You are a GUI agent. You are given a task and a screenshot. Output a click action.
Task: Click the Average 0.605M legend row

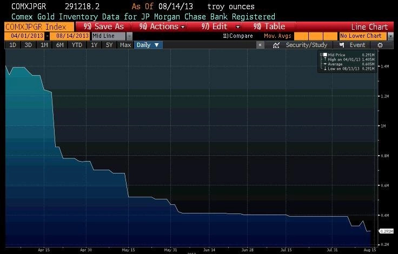pyautogui.click(x=349, y=64)
